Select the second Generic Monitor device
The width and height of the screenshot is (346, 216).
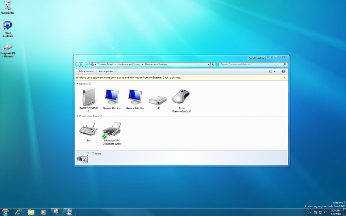click(135, 99)
